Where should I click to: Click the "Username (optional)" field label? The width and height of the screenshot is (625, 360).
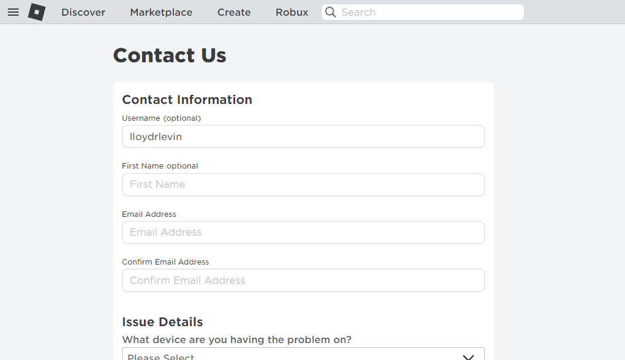[161, 118]
